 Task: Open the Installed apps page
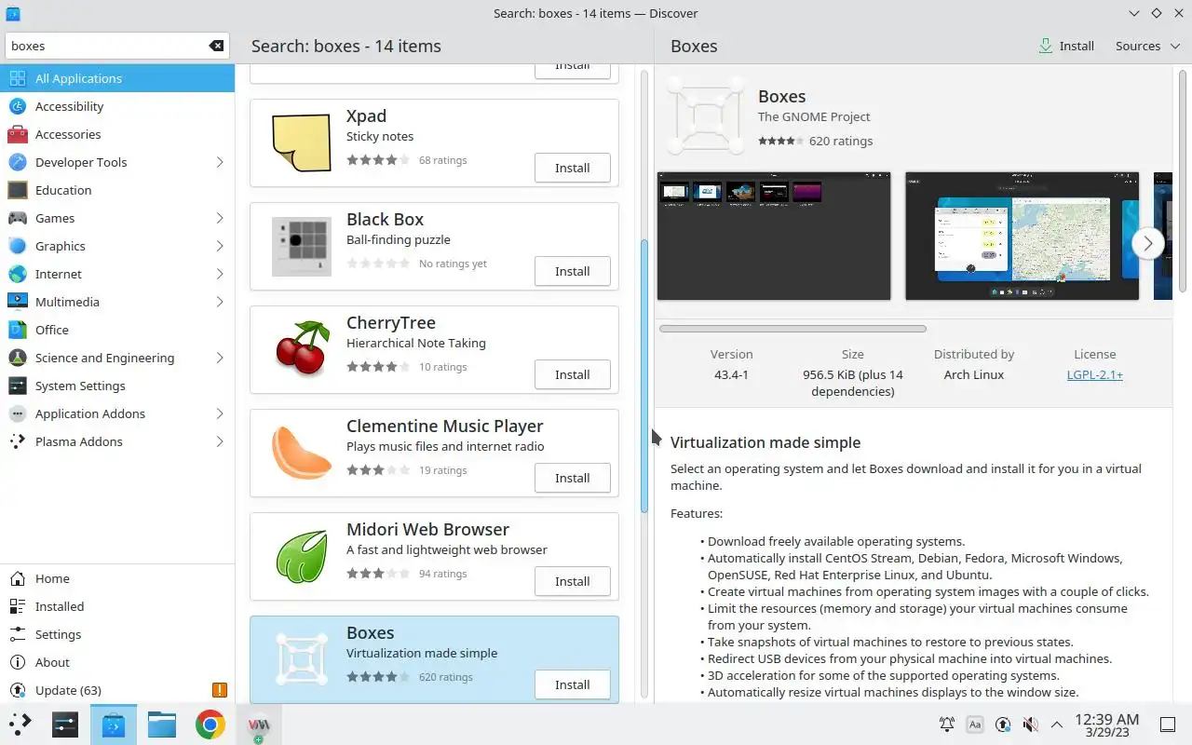(117, 606)
